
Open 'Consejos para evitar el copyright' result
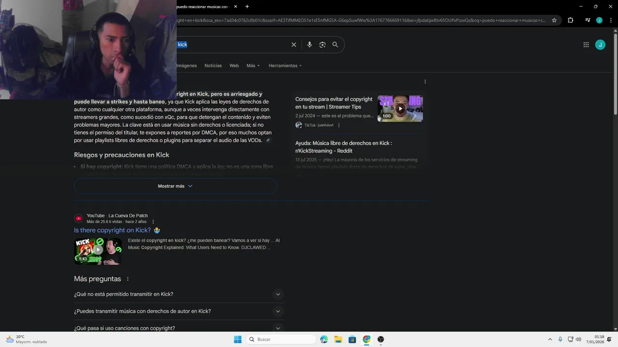pyautogui.click(x=334, y=103)
